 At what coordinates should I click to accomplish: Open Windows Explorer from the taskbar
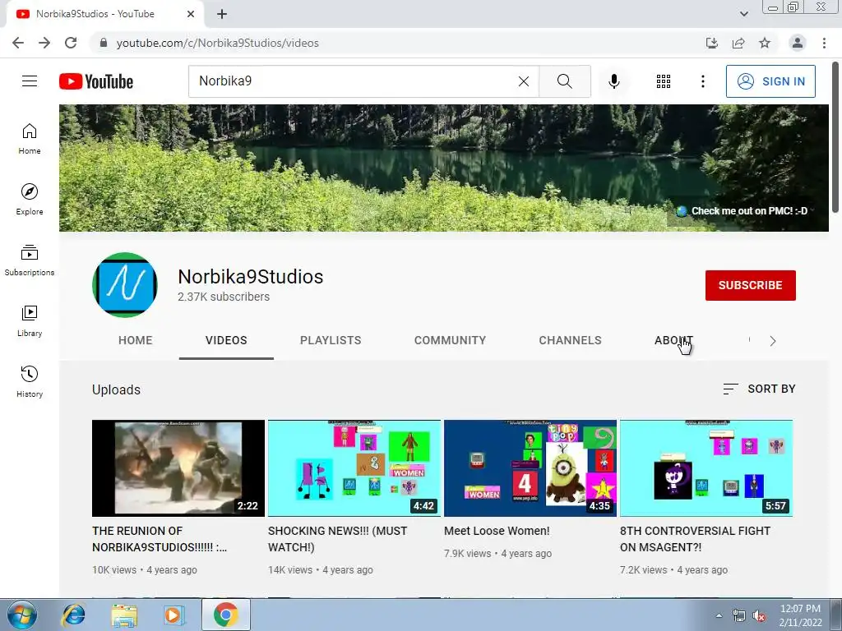(x=124, y=615)
